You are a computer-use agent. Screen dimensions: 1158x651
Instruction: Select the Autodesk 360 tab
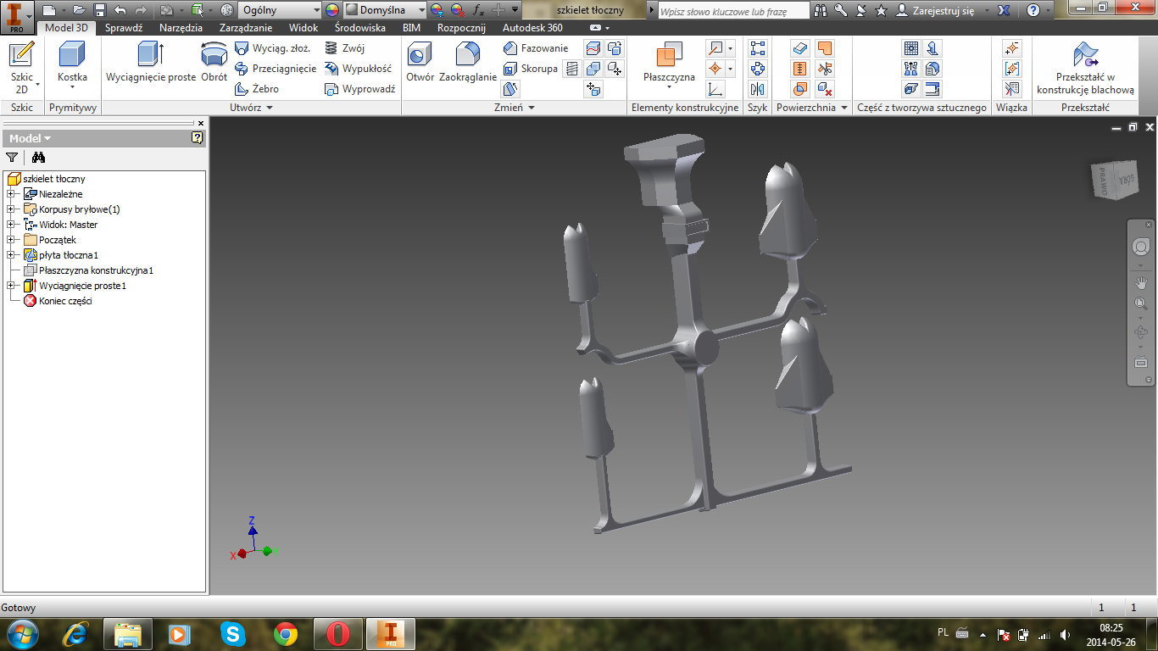click(x=532, y=28)
